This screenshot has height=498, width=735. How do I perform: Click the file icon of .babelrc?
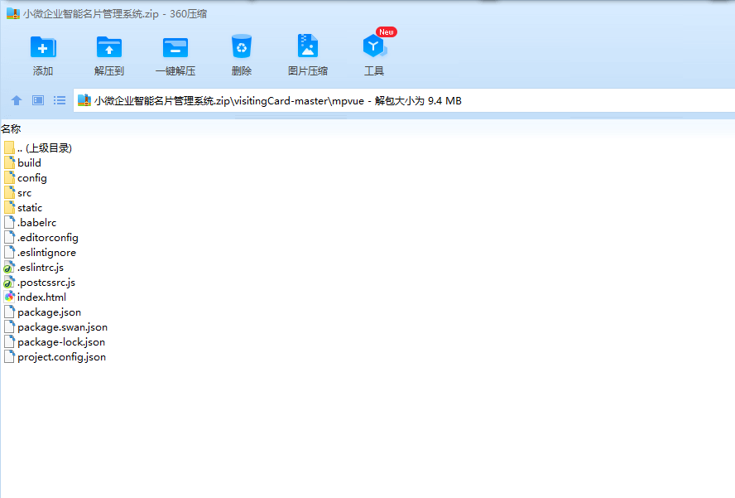(x=9, y=222)
